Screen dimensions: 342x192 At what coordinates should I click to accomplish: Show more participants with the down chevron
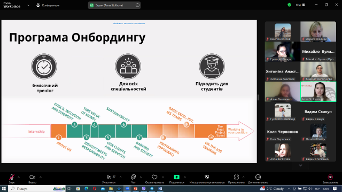pos(300,165)
